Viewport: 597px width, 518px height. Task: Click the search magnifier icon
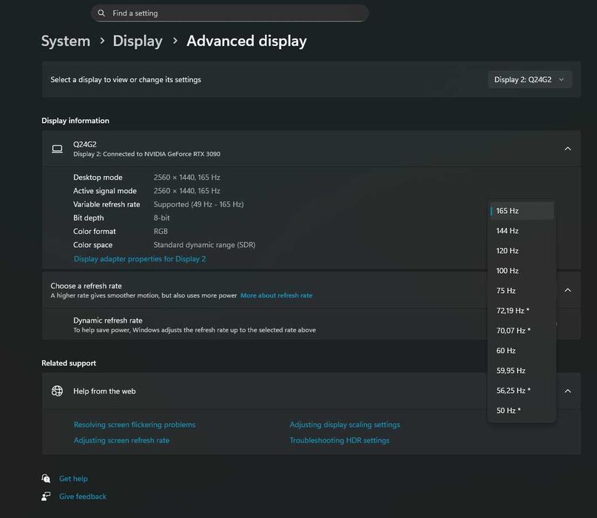coord(101,13)
